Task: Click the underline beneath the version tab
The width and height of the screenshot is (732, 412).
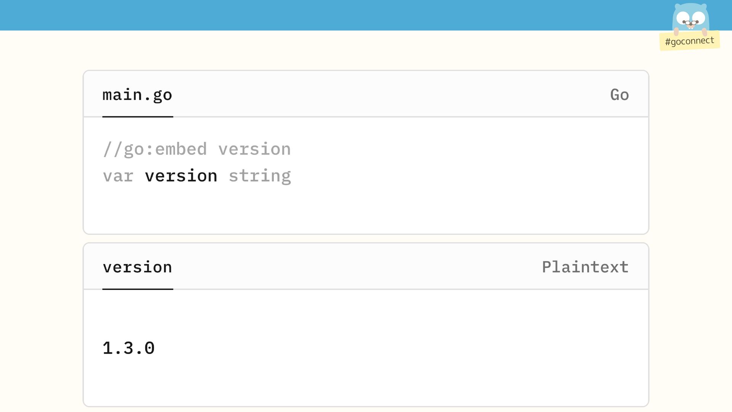Action: [x=138, y=289]
